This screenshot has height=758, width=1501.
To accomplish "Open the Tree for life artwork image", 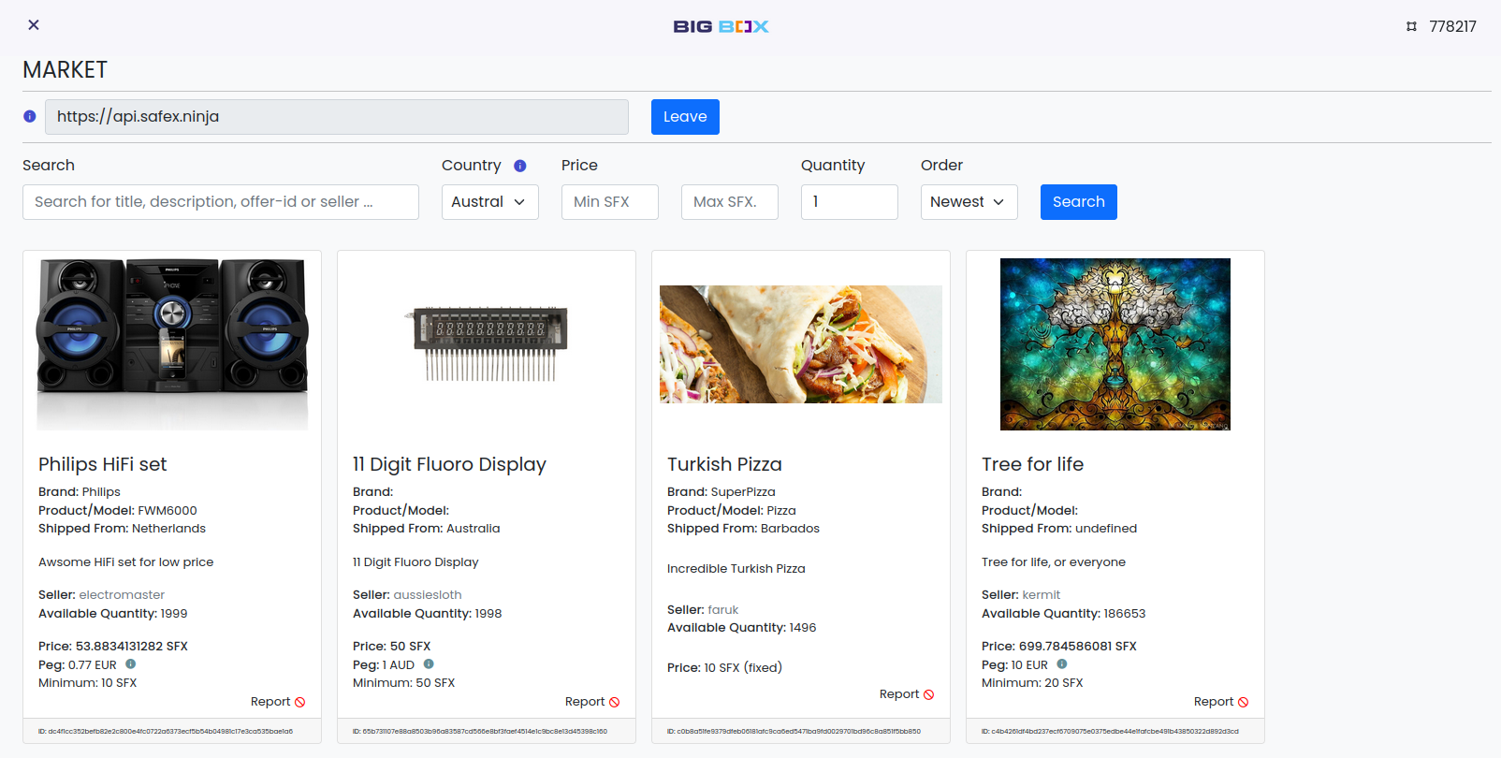I will tap(1115, 344).
